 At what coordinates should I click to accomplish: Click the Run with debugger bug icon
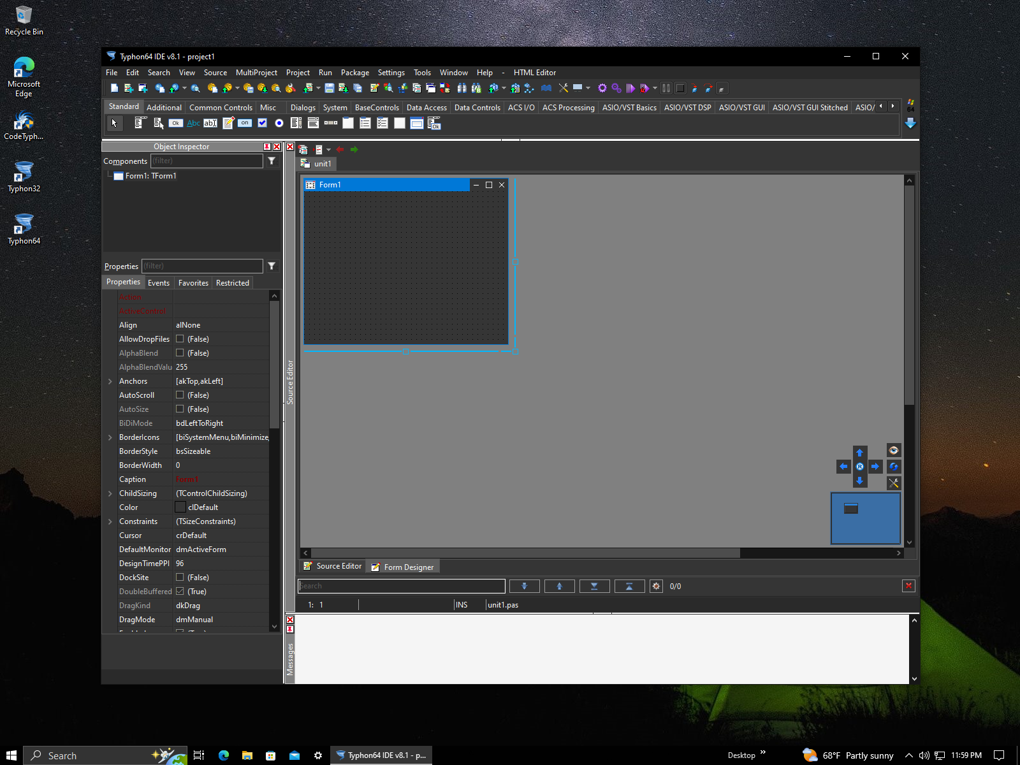(645, 89)
